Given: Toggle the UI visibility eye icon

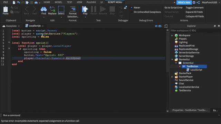Looking at the screenshot, I should 160,26.
